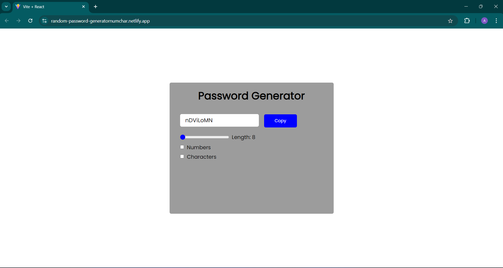
Task: Click the Length: 8 label
Action: (243, 137)
